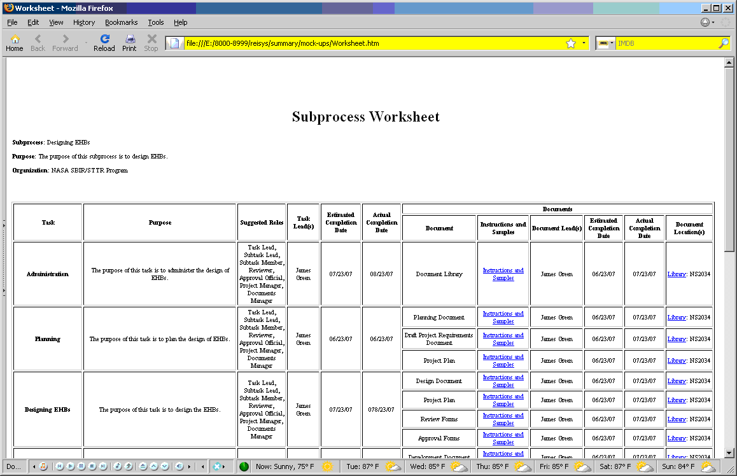Go to the Home page
Screen dimensions: 737x476
(15, 43)
